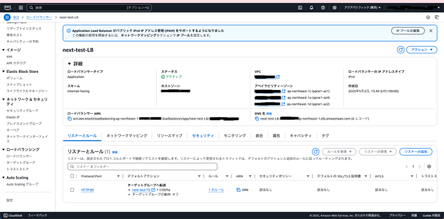Switch to セキュリティ tab
The image size is (444, 219).
pyautogui.click(x=202, y=136)
